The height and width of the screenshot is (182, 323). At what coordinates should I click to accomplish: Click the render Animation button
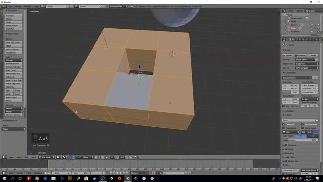[x=300, y=55]
